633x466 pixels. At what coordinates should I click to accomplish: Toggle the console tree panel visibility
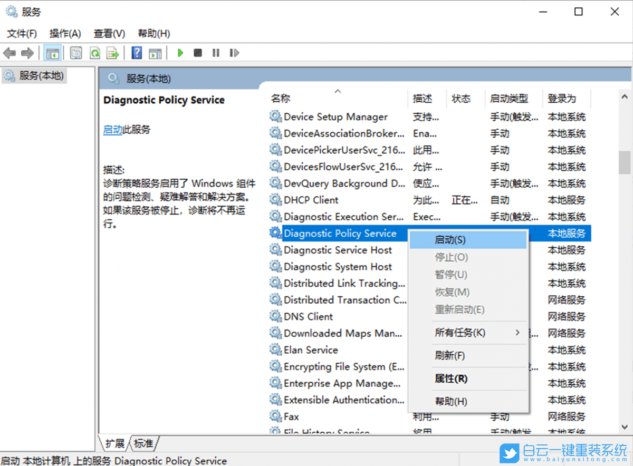point(53,53)
